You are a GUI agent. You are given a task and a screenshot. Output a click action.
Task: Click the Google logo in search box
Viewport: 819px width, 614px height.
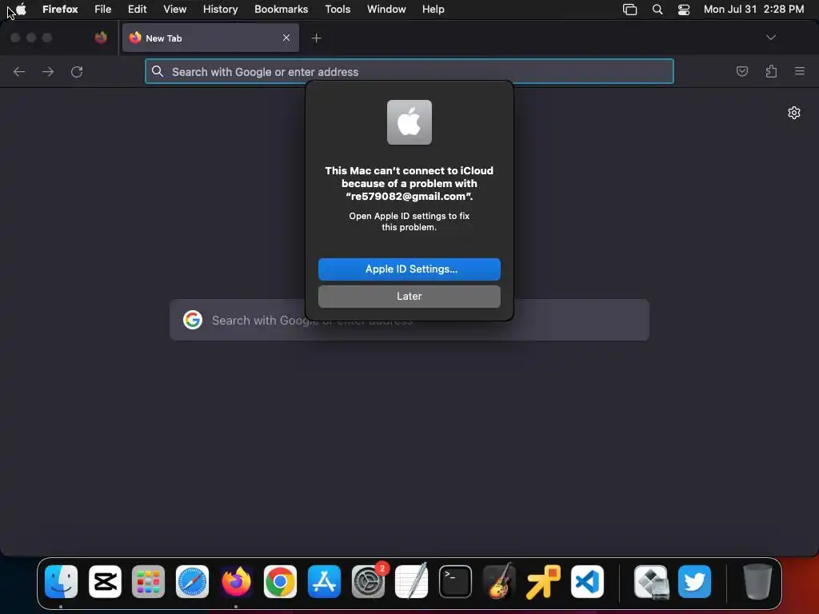pyautogui.click(x=193, y=320)
